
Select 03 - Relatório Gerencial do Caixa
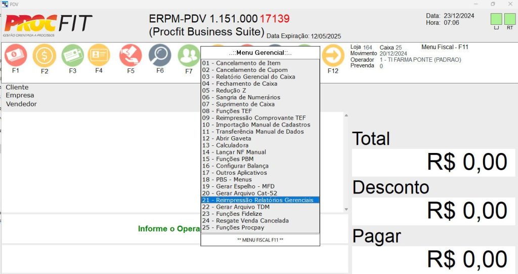[261, 77]
